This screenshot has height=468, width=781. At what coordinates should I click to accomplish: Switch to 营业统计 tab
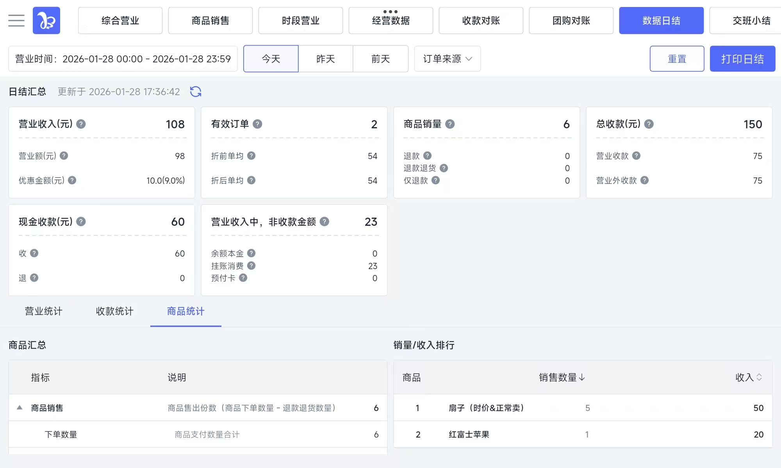(x=43, y=311)
